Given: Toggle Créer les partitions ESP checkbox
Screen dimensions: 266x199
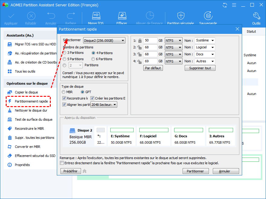Looking at the screenshot, I should (92, 98).
